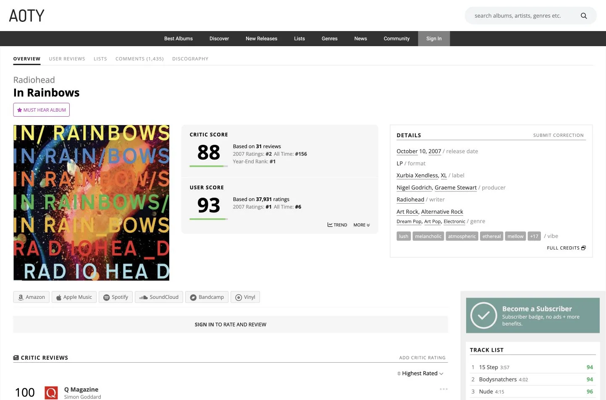Switch to the album Lists tab
This screenshot has width=606, height=400.
(x=100, y=59)
